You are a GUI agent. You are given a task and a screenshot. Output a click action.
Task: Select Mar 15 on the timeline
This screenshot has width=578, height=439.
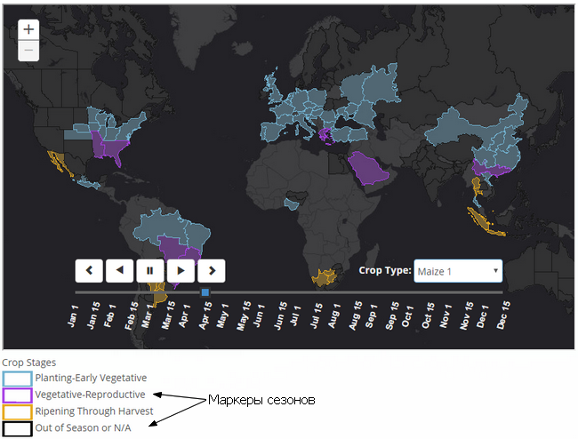168,315
